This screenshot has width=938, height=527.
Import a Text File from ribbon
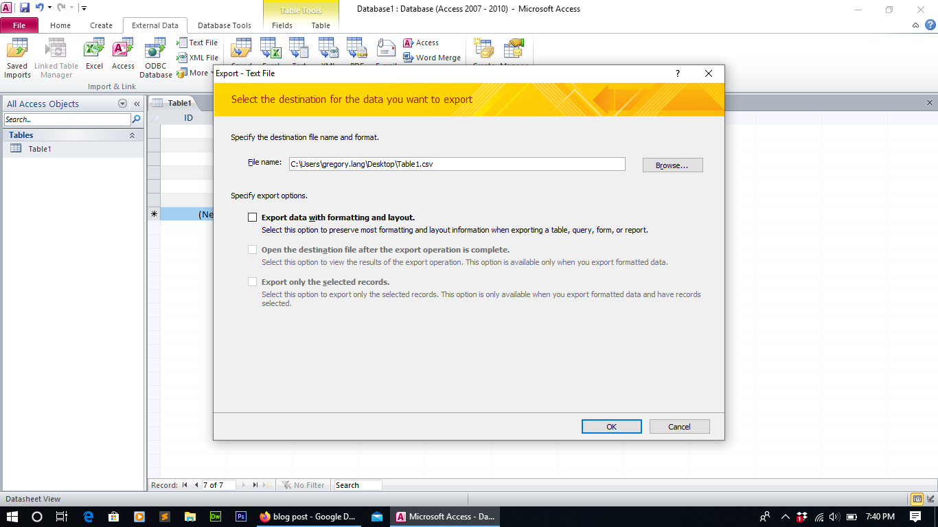pos(197,43)
